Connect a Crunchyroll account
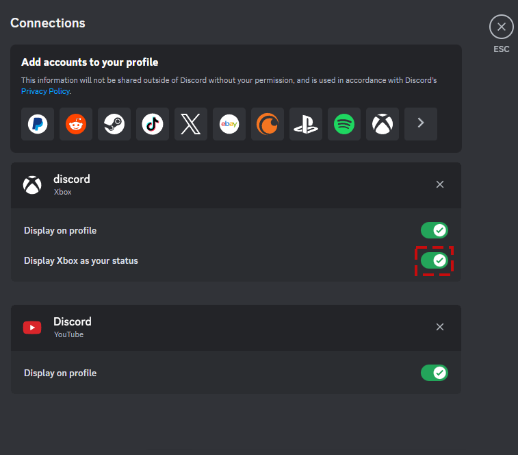518x455 pixels. (x=268, y=124)
